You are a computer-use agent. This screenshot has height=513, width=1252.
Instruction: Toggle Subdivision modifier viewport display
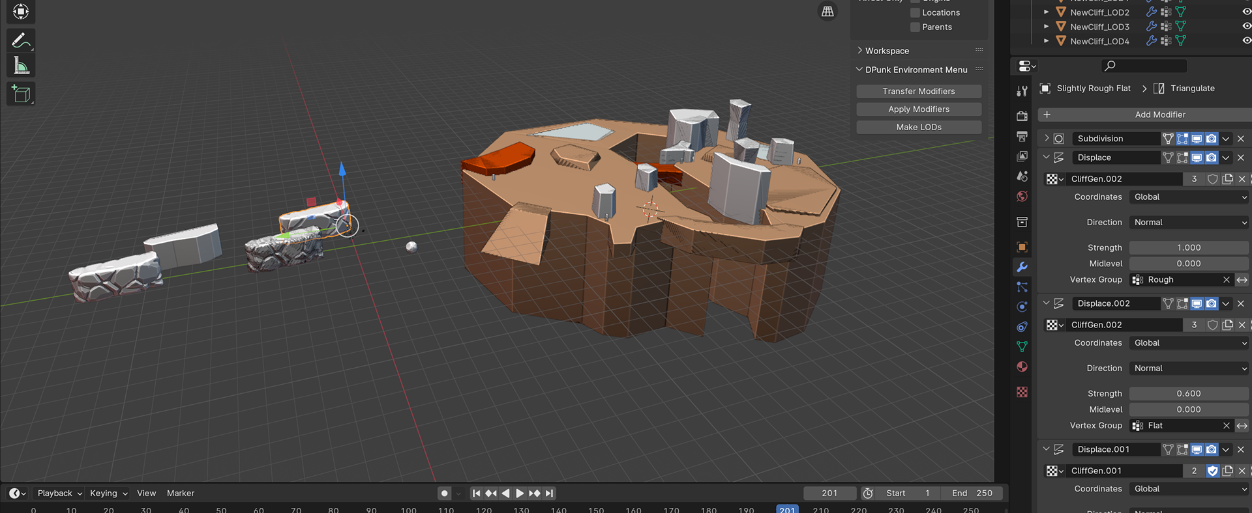1197,139
